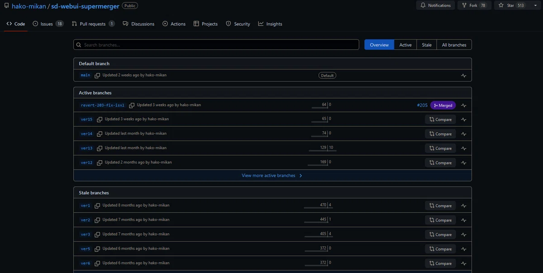View activity for the ver6 branch
This screenshot has height=273, width=543.
click(x=463, y=263)
